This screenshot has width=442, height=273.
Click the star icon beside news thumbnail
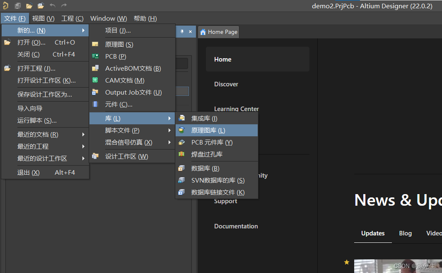pyautogui.click(x=347, y=262)
